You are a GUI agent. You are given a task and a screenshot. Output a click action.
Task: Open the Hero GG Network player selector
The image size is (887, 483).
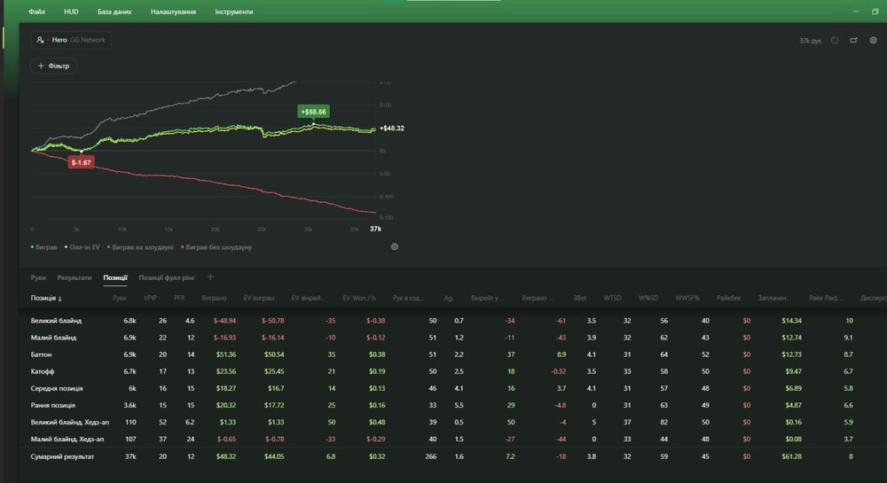(x=71, y=40)
